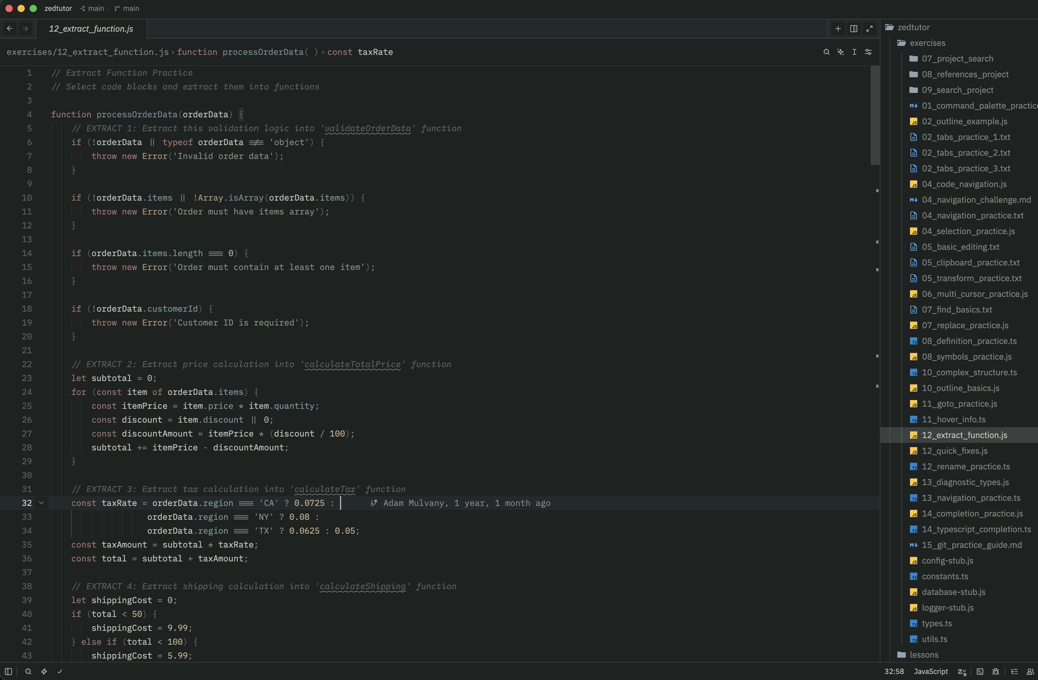
Task: Toggle the debugger panel bug icon
Action: click(x=995, y=672)
